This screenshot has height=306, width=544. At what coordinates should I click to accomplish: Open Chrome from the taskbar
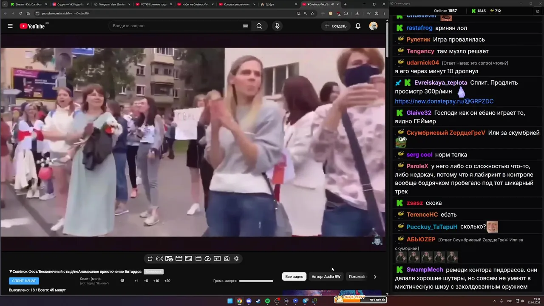[239, 301]
